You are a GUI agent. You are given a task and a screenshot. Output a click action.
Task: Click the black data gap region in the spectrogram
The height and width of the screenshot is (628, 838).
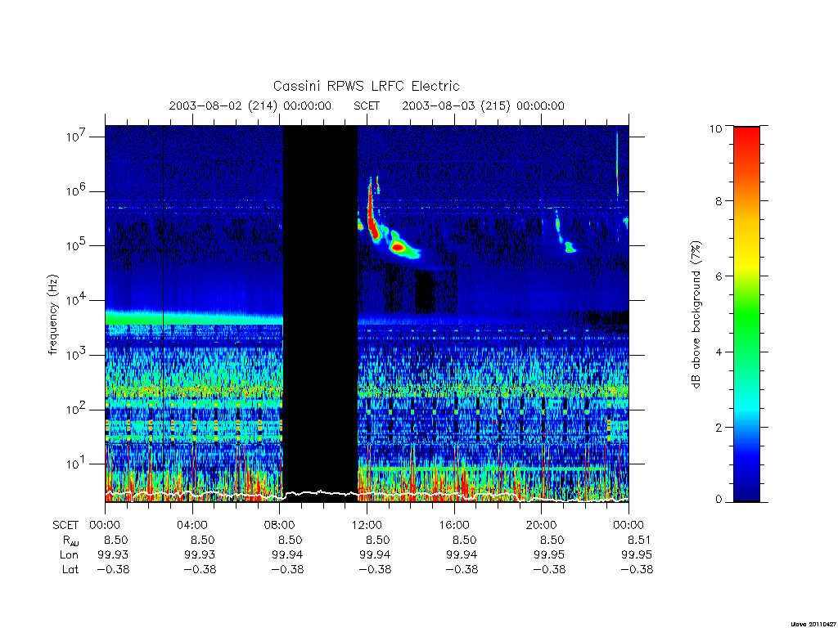tap(320, 312)
